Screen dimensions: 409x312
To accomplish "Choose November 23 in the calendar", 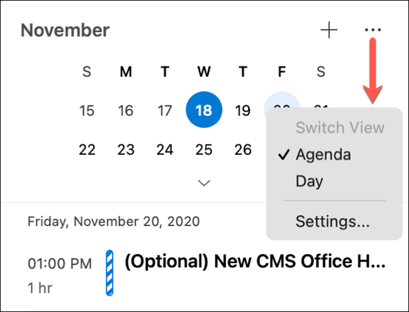I will [126, 150].
